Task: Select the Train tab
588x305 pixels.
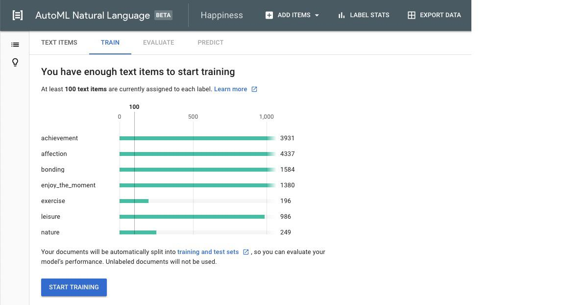Action: point(110,43)
